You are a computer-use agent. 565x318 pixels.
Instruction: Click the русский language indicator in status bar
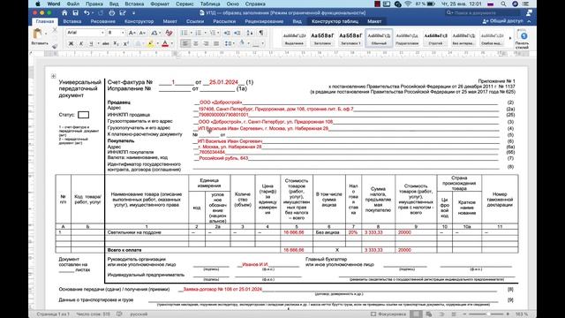(x=139, y=314)
